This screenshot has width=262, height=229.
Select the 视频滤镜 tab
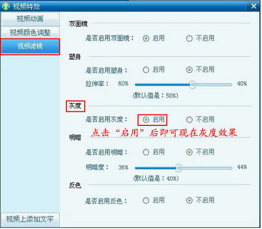point(30,47)
